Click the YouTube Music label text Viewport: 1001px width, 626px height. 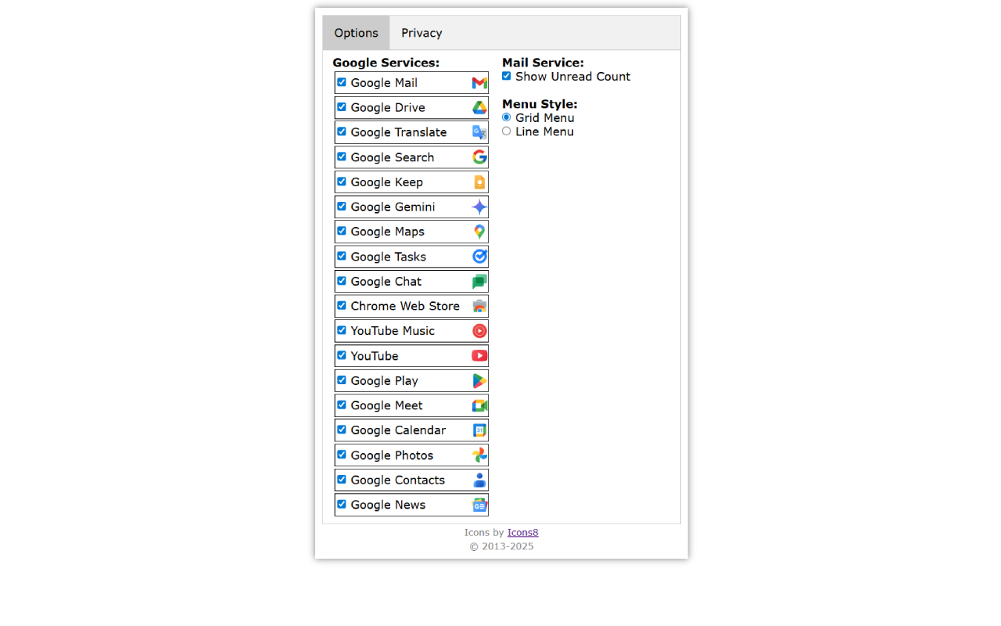393,331
